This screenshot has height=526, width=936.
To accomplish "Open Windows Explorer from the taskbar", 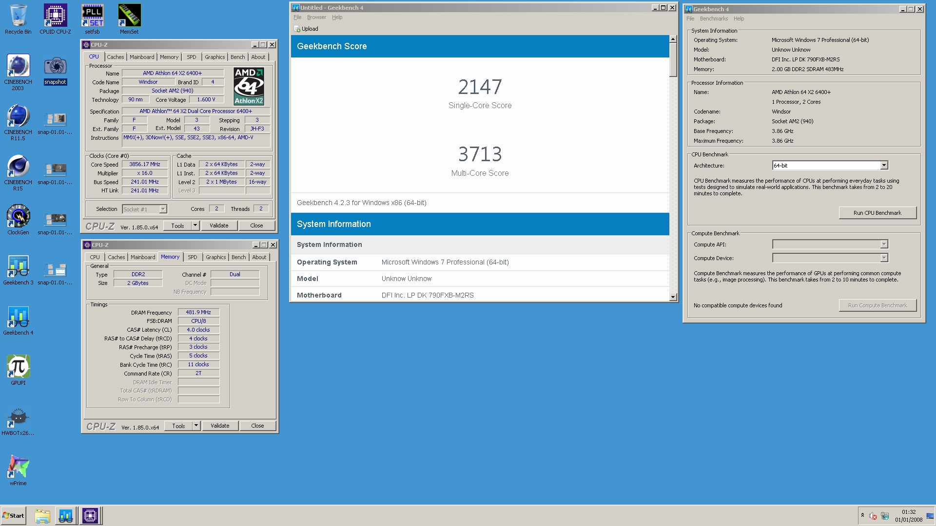I will tap(42, 516).
